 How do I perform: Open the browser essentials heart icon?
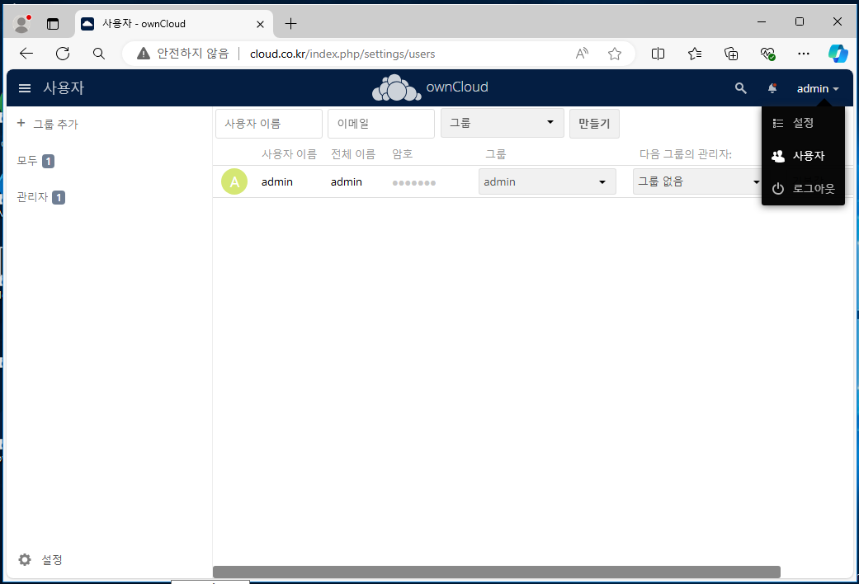[767, 53]
